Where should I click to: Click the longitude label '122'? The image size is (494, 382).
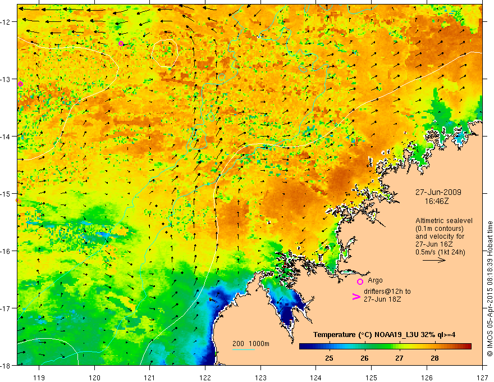[205, 378]
